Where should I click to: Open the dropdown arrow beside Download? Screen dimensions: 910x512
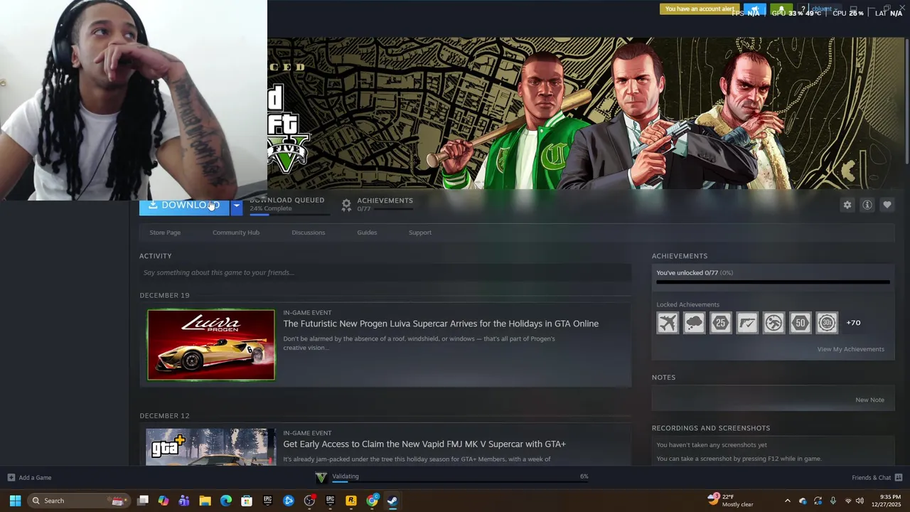236,206
